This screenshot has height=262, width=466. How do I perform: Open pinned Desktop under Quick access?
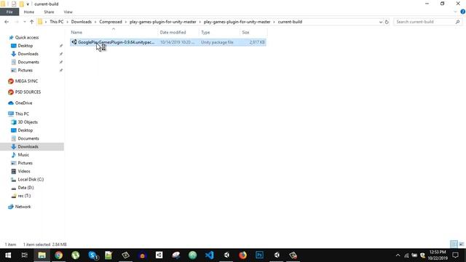click(x=25, y=46)
